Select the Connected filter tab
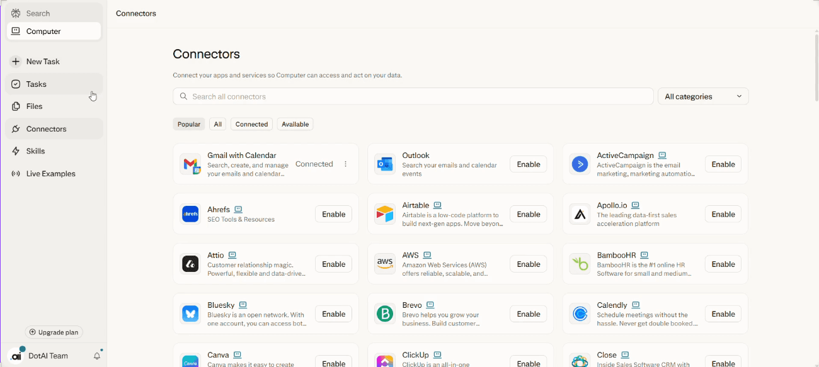Viewport: 819px width, 367px height. 252,124
